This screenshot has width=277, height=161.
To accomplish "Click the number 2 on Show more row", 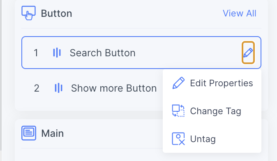I will pyautogui.click(x=37, y=88).
